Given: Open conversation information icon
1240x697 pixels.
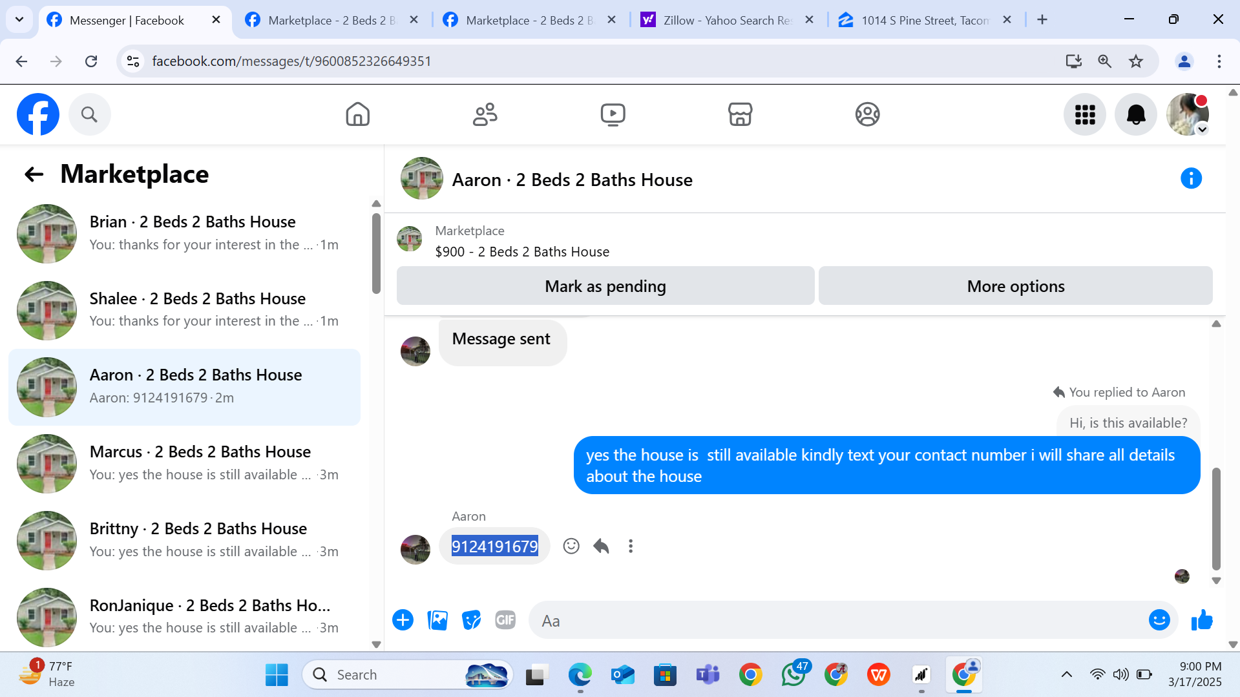Looking at the screenshot, I should pyautogui.click(x=1191, y=178).
